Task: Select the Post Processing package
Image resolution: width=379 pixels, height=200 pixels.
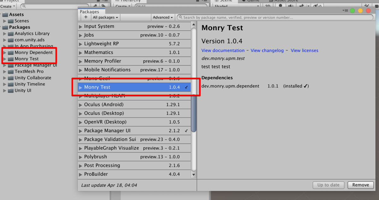Action: click(x=134, y=165)
